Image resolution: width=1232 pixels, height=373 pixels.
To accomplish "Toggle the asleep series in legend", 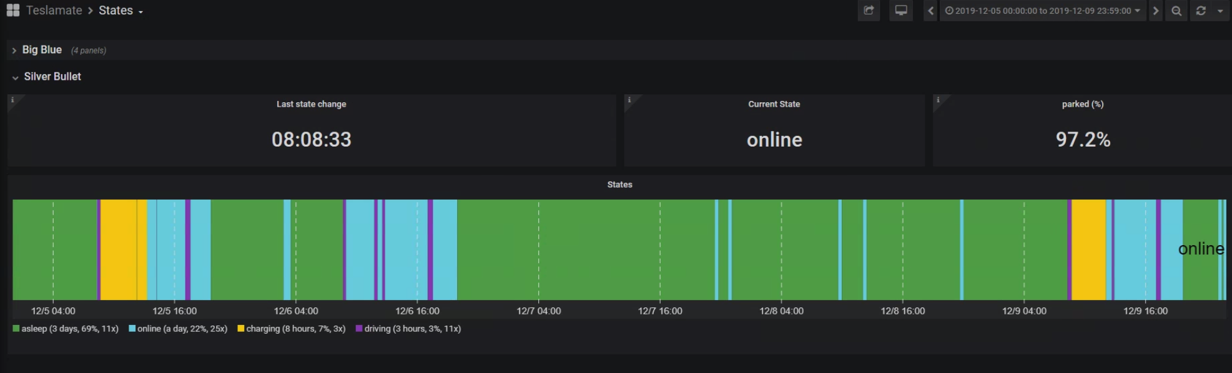I will 70,329.
